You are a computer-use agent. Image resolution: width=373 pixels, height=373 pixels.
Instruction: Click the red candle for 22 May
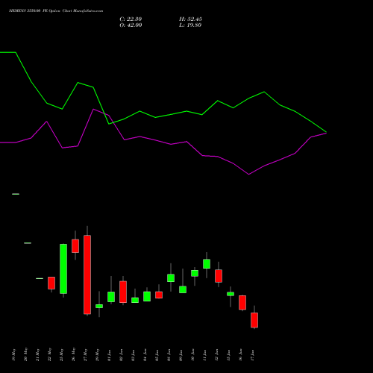(x=51, y=283)
